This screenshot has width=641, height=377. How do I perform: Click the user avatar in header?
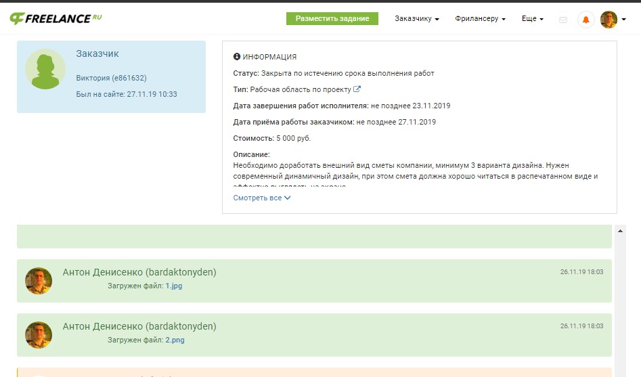609,20
